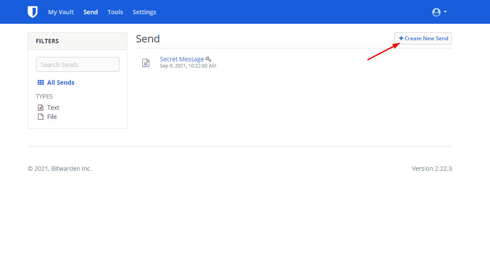Image resolution: width=490 pixels, height=268 pixels.
Task: Select the All Sends filter
Action: pos(61,83)
